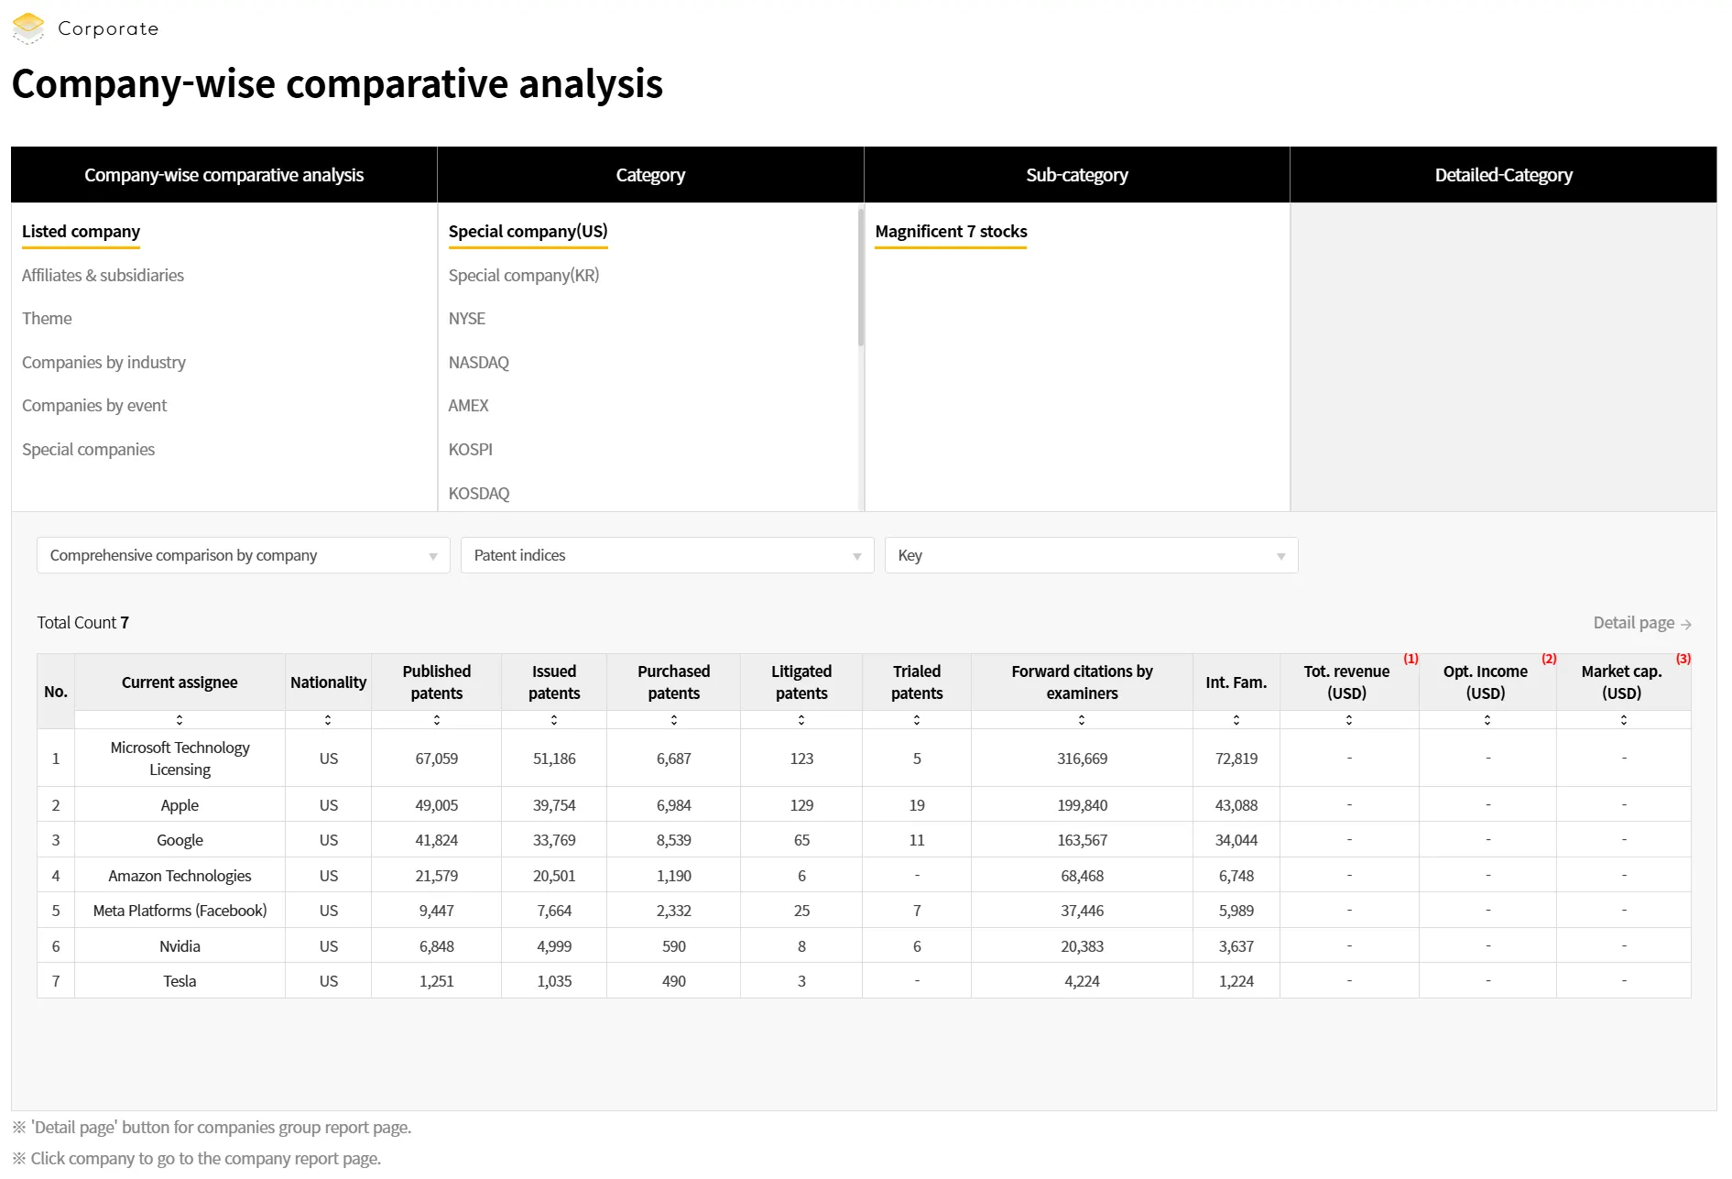Choose Special company(US) category
Screen dimensions: 1732x1179
coord(528,232)
